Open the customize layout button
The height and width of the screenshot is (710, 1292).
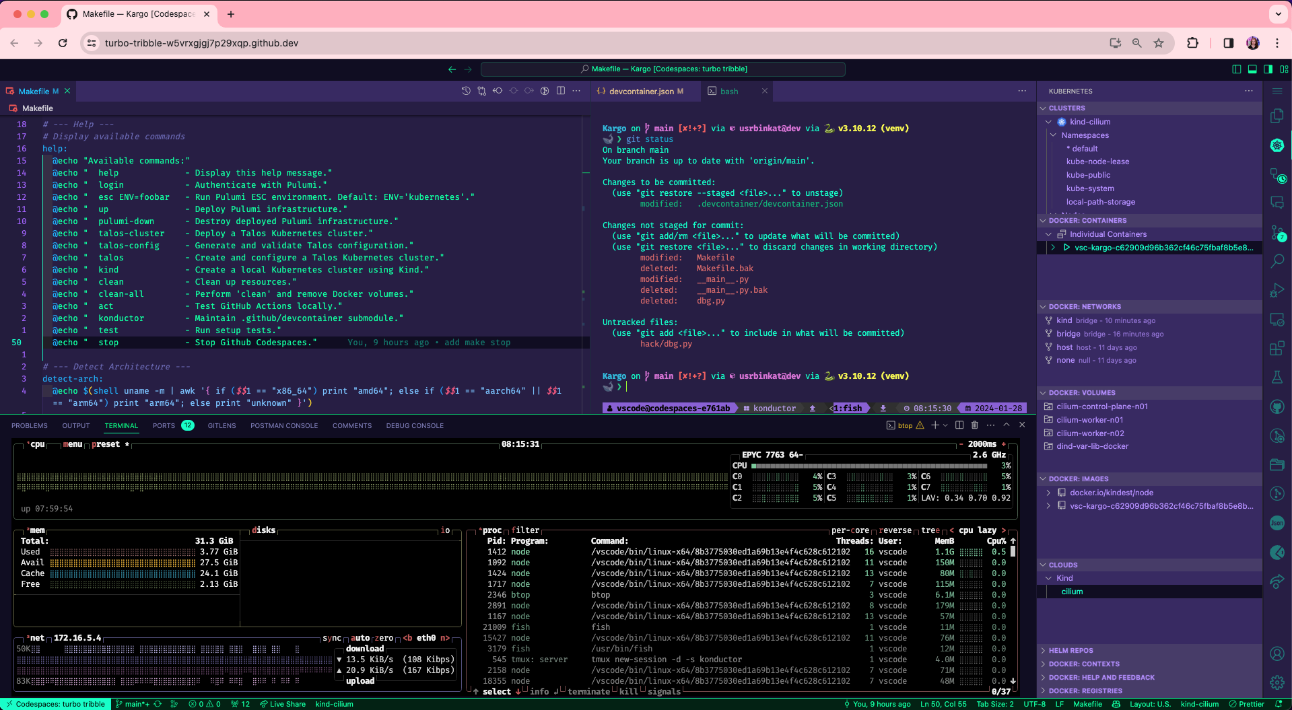pyautogui.click(x=1284, y=69)
